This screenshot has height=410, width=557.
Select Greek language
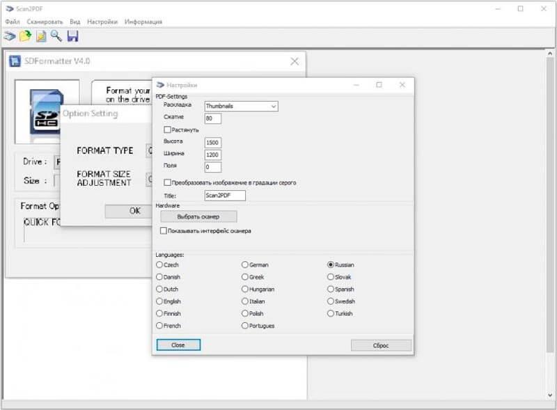tap(245, 277)
